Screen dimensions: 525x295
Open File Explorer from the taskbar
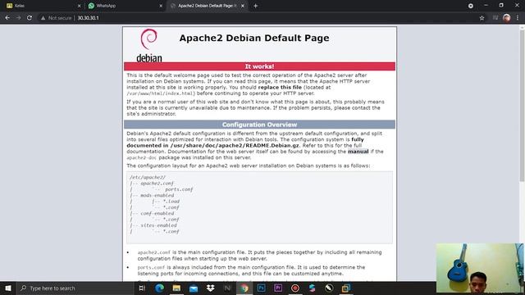click(x=176, y=288)
